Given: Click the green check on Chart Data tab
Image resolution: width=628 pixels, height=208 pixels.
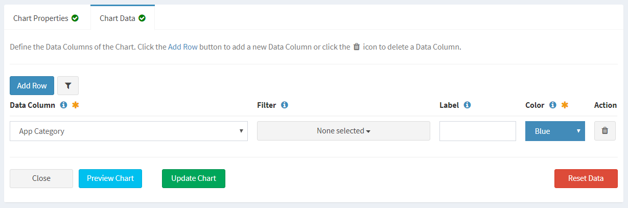Looking at the screenshot, I should (142, 18).
